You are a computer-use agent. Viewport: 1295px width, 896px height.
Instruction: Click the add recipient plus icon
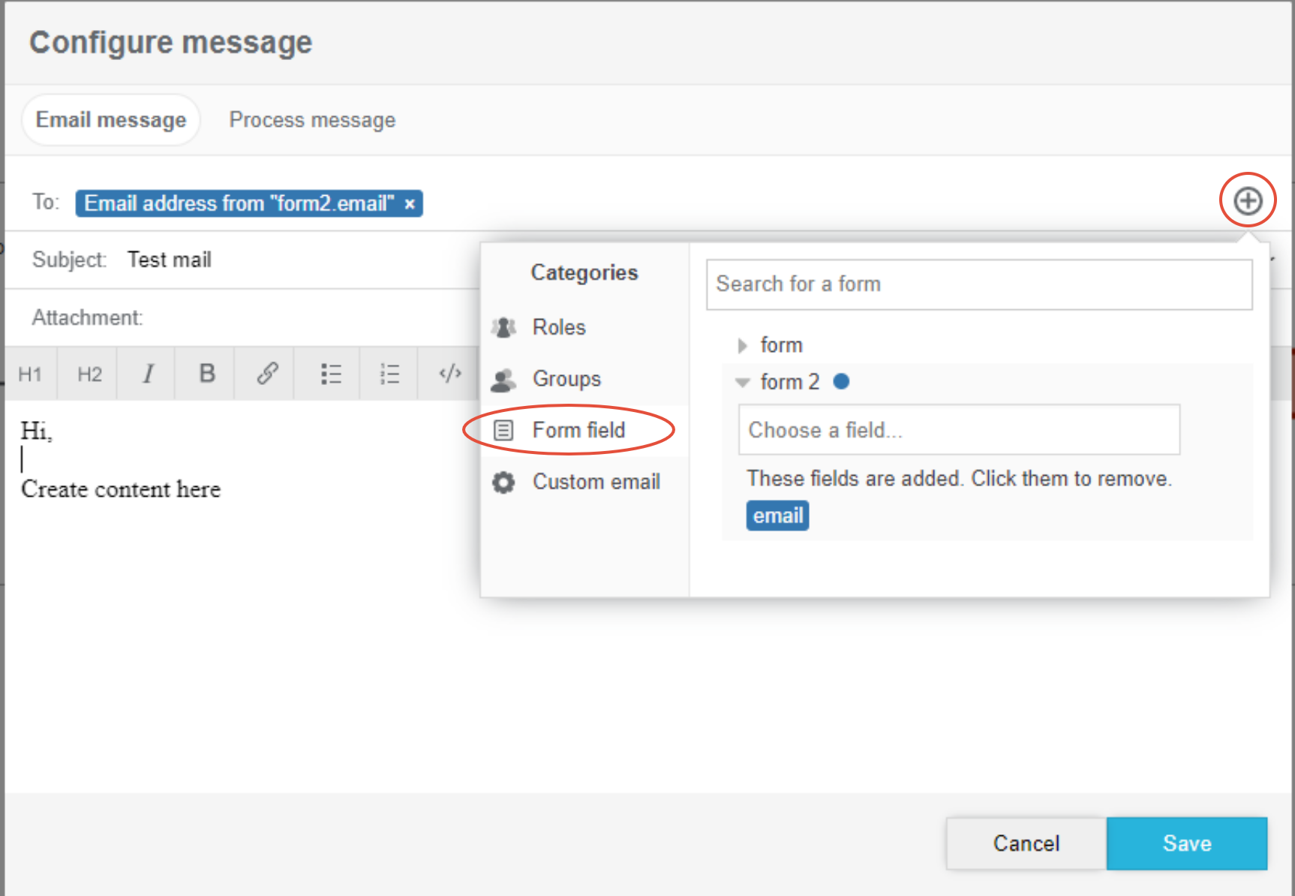(x=1247, y=200)
